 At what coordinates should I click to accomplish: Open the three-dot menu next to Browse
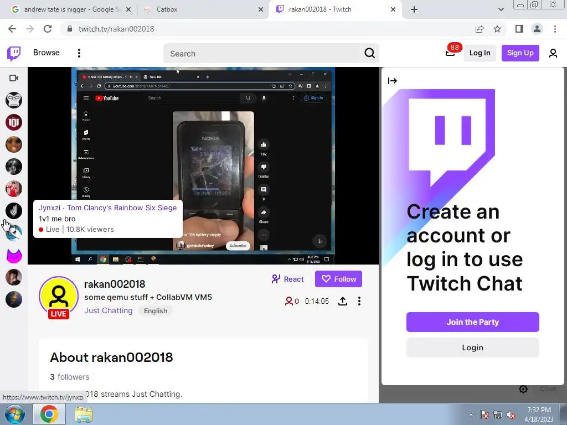click(x=79, y=53)
